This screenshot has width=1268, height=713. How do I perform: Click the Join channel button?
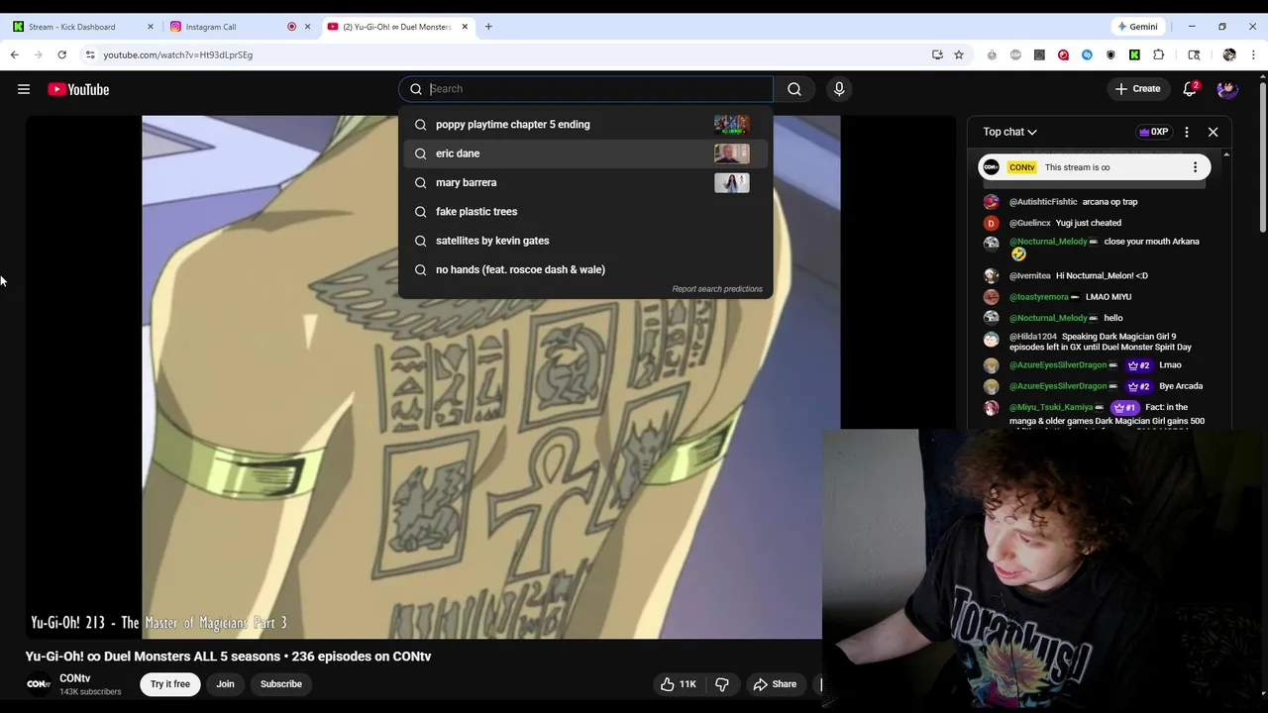[225, 684]
